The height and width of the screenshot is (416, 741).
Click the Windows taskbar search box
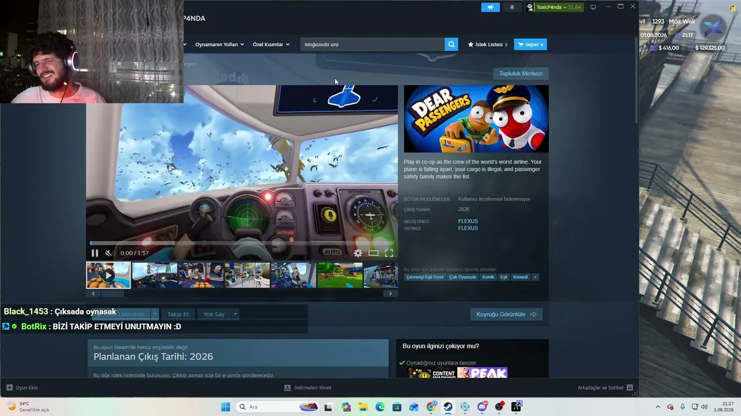coord(278,407)
